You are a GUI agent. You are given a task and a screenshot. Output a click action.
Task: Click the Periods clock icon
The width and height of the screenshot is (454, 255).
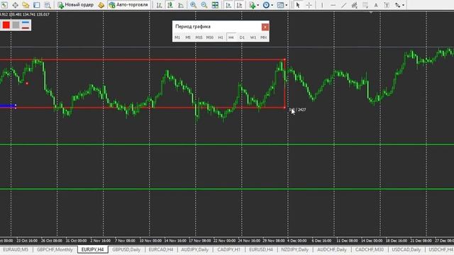pos(266,5)
